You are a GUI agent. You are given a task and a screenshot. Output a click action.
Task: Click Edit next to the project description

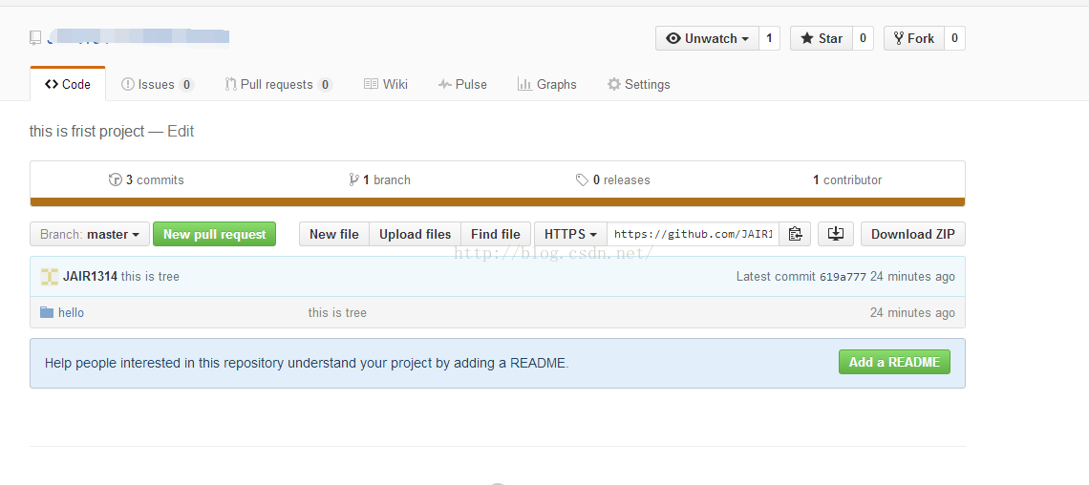(x=181, y=131)
